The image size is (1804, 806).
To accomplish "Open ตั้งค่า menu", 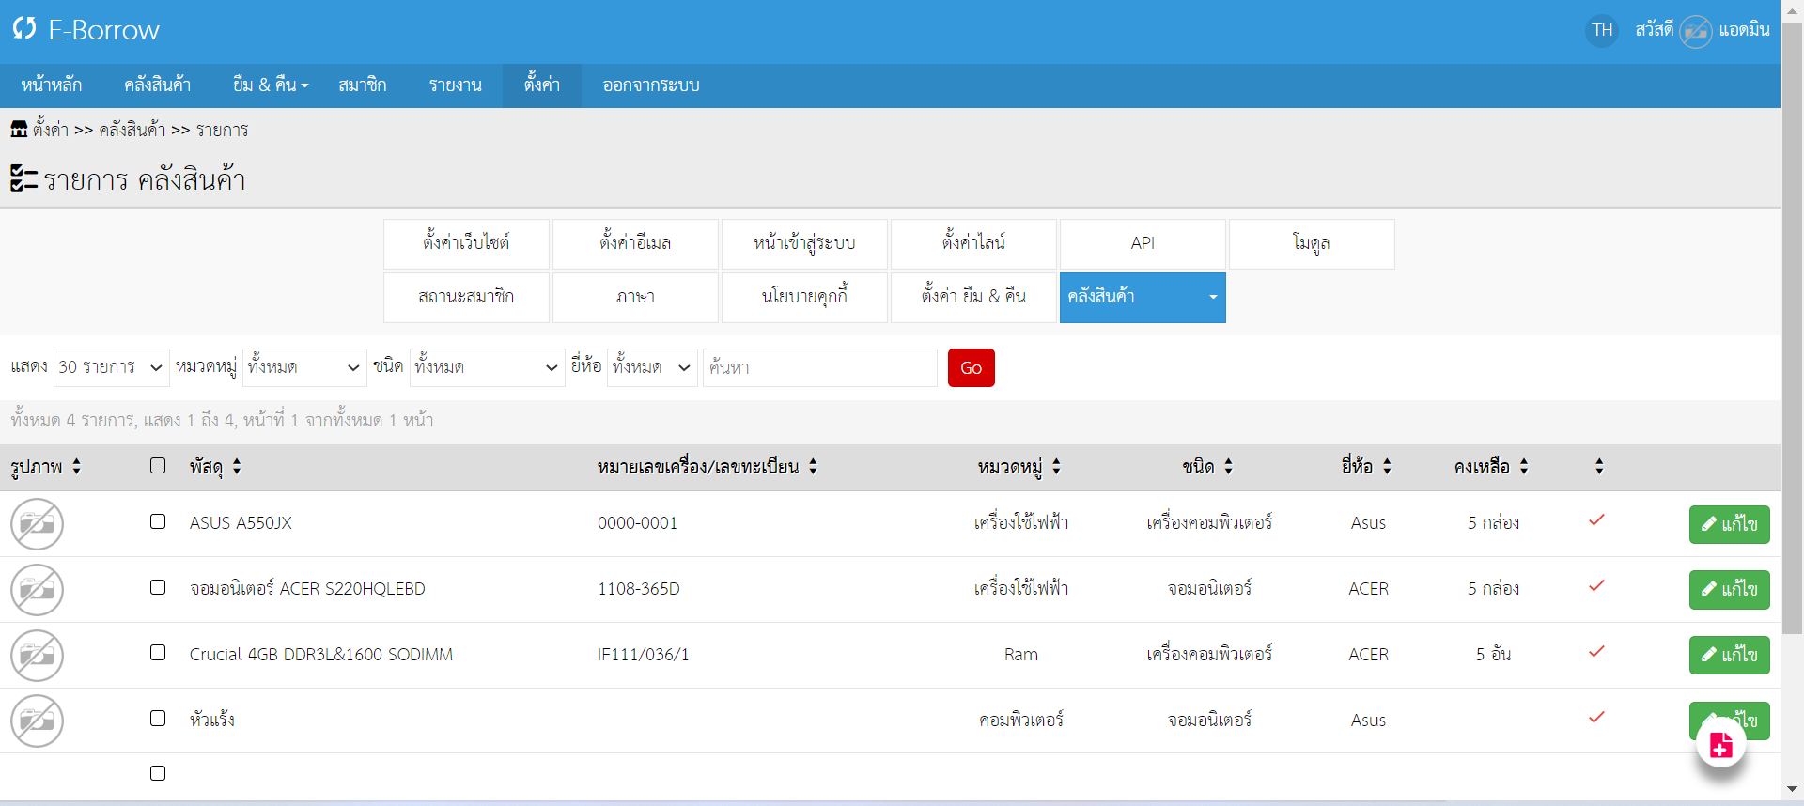I will pos(542,85).
